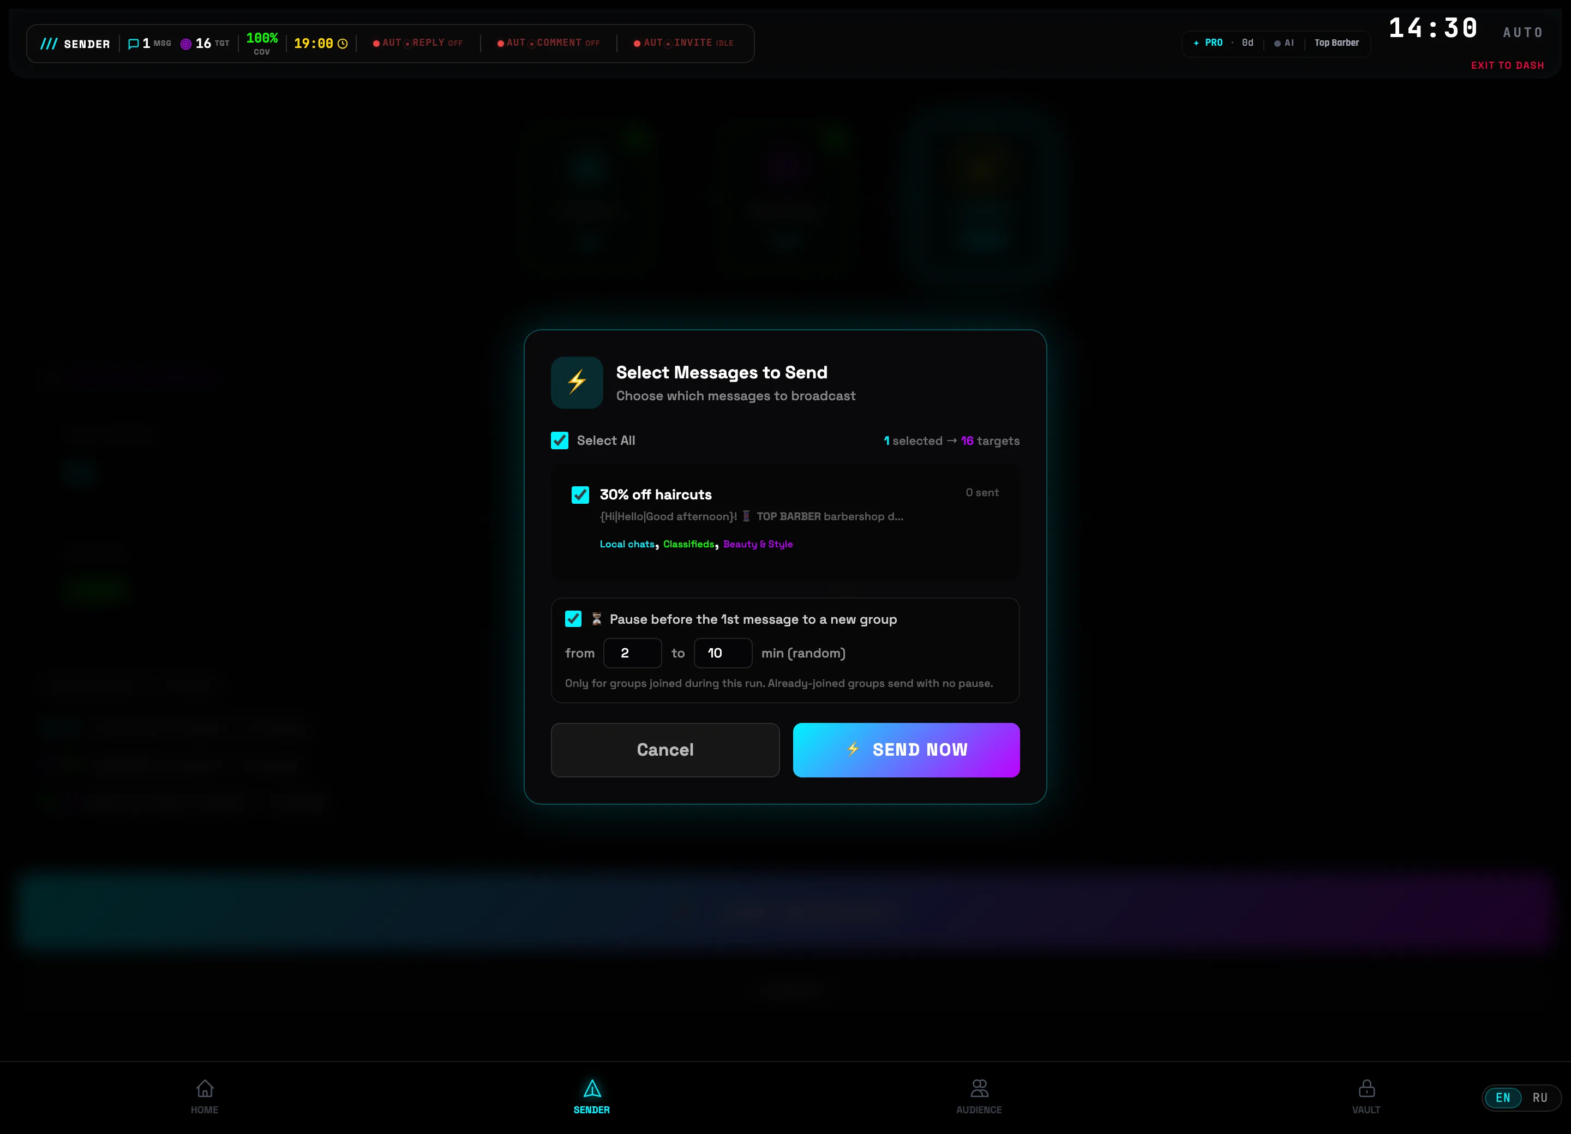Image resolution: width=1571 pixels, height=1134 pixels.
Task: Click the Classifieds tag
Action: 688,544
